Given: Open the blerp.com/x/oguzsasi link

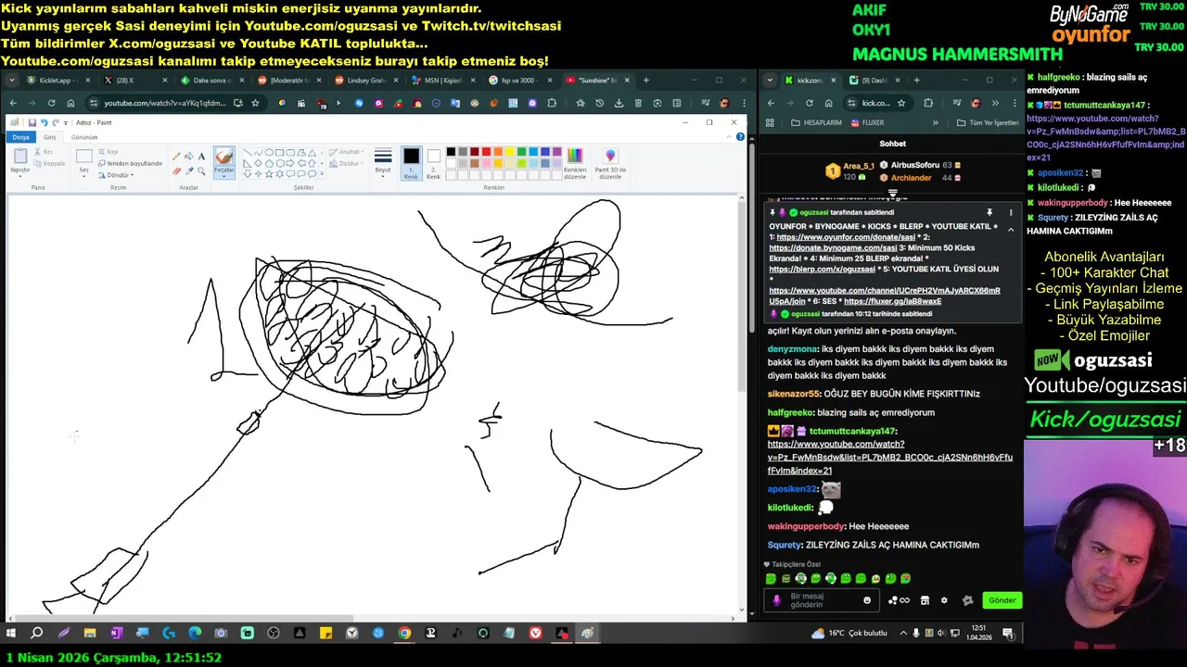Looking at the screenshot, I should coord(822,270).
